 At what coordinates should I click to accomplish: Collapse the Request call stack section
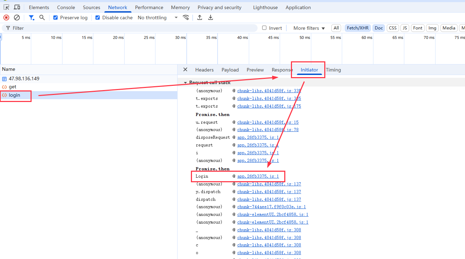click(186, 83)
